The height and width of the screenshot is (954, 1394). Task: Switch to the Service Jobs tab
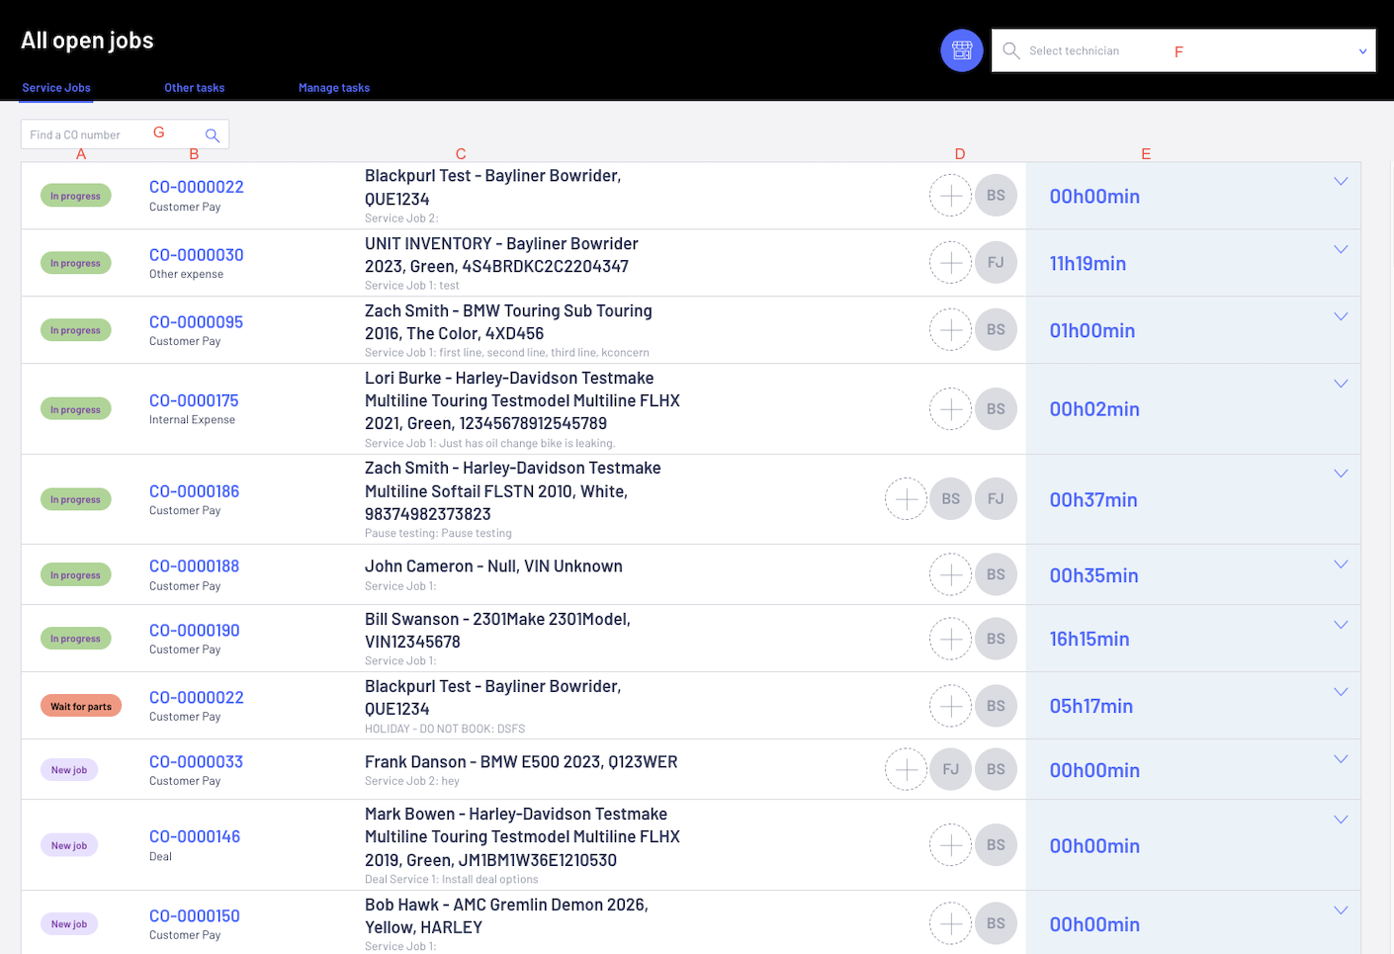[x=56, y=88]
